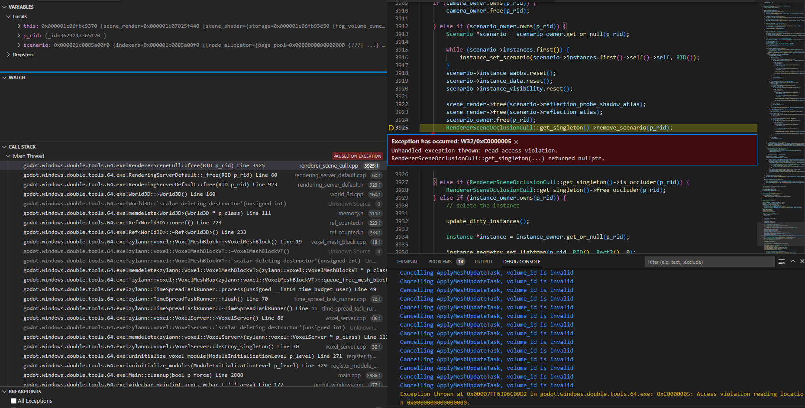Expand the Registers section in Variables

8,55
